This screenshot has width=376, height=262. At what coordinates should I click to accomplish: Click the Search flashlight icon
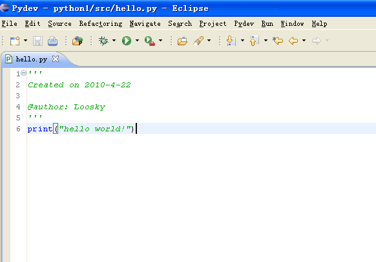pos(198,41)
